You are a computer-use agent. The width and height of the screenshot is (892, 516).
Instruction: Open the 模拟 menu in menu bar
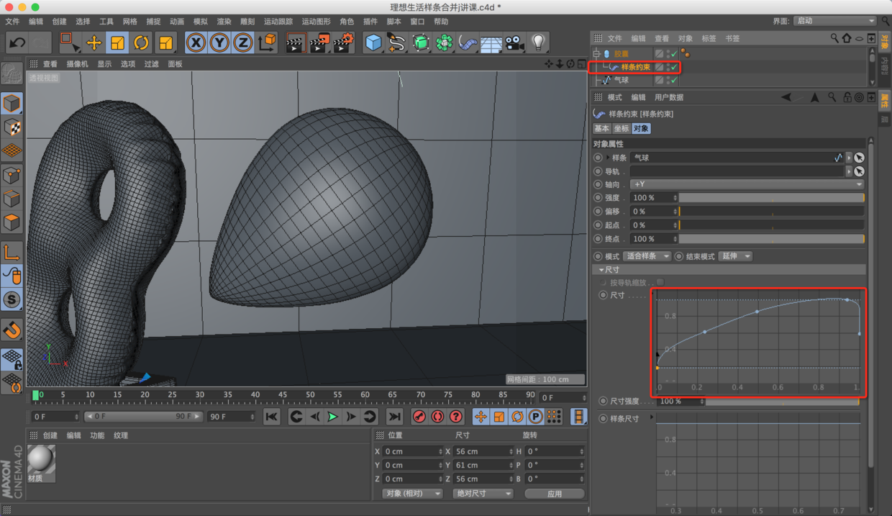(x=201, y=22)
